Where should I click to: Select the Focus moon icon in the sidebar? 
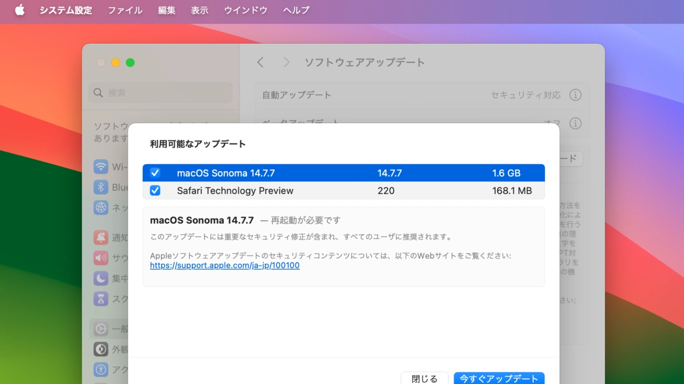point(101,278)
